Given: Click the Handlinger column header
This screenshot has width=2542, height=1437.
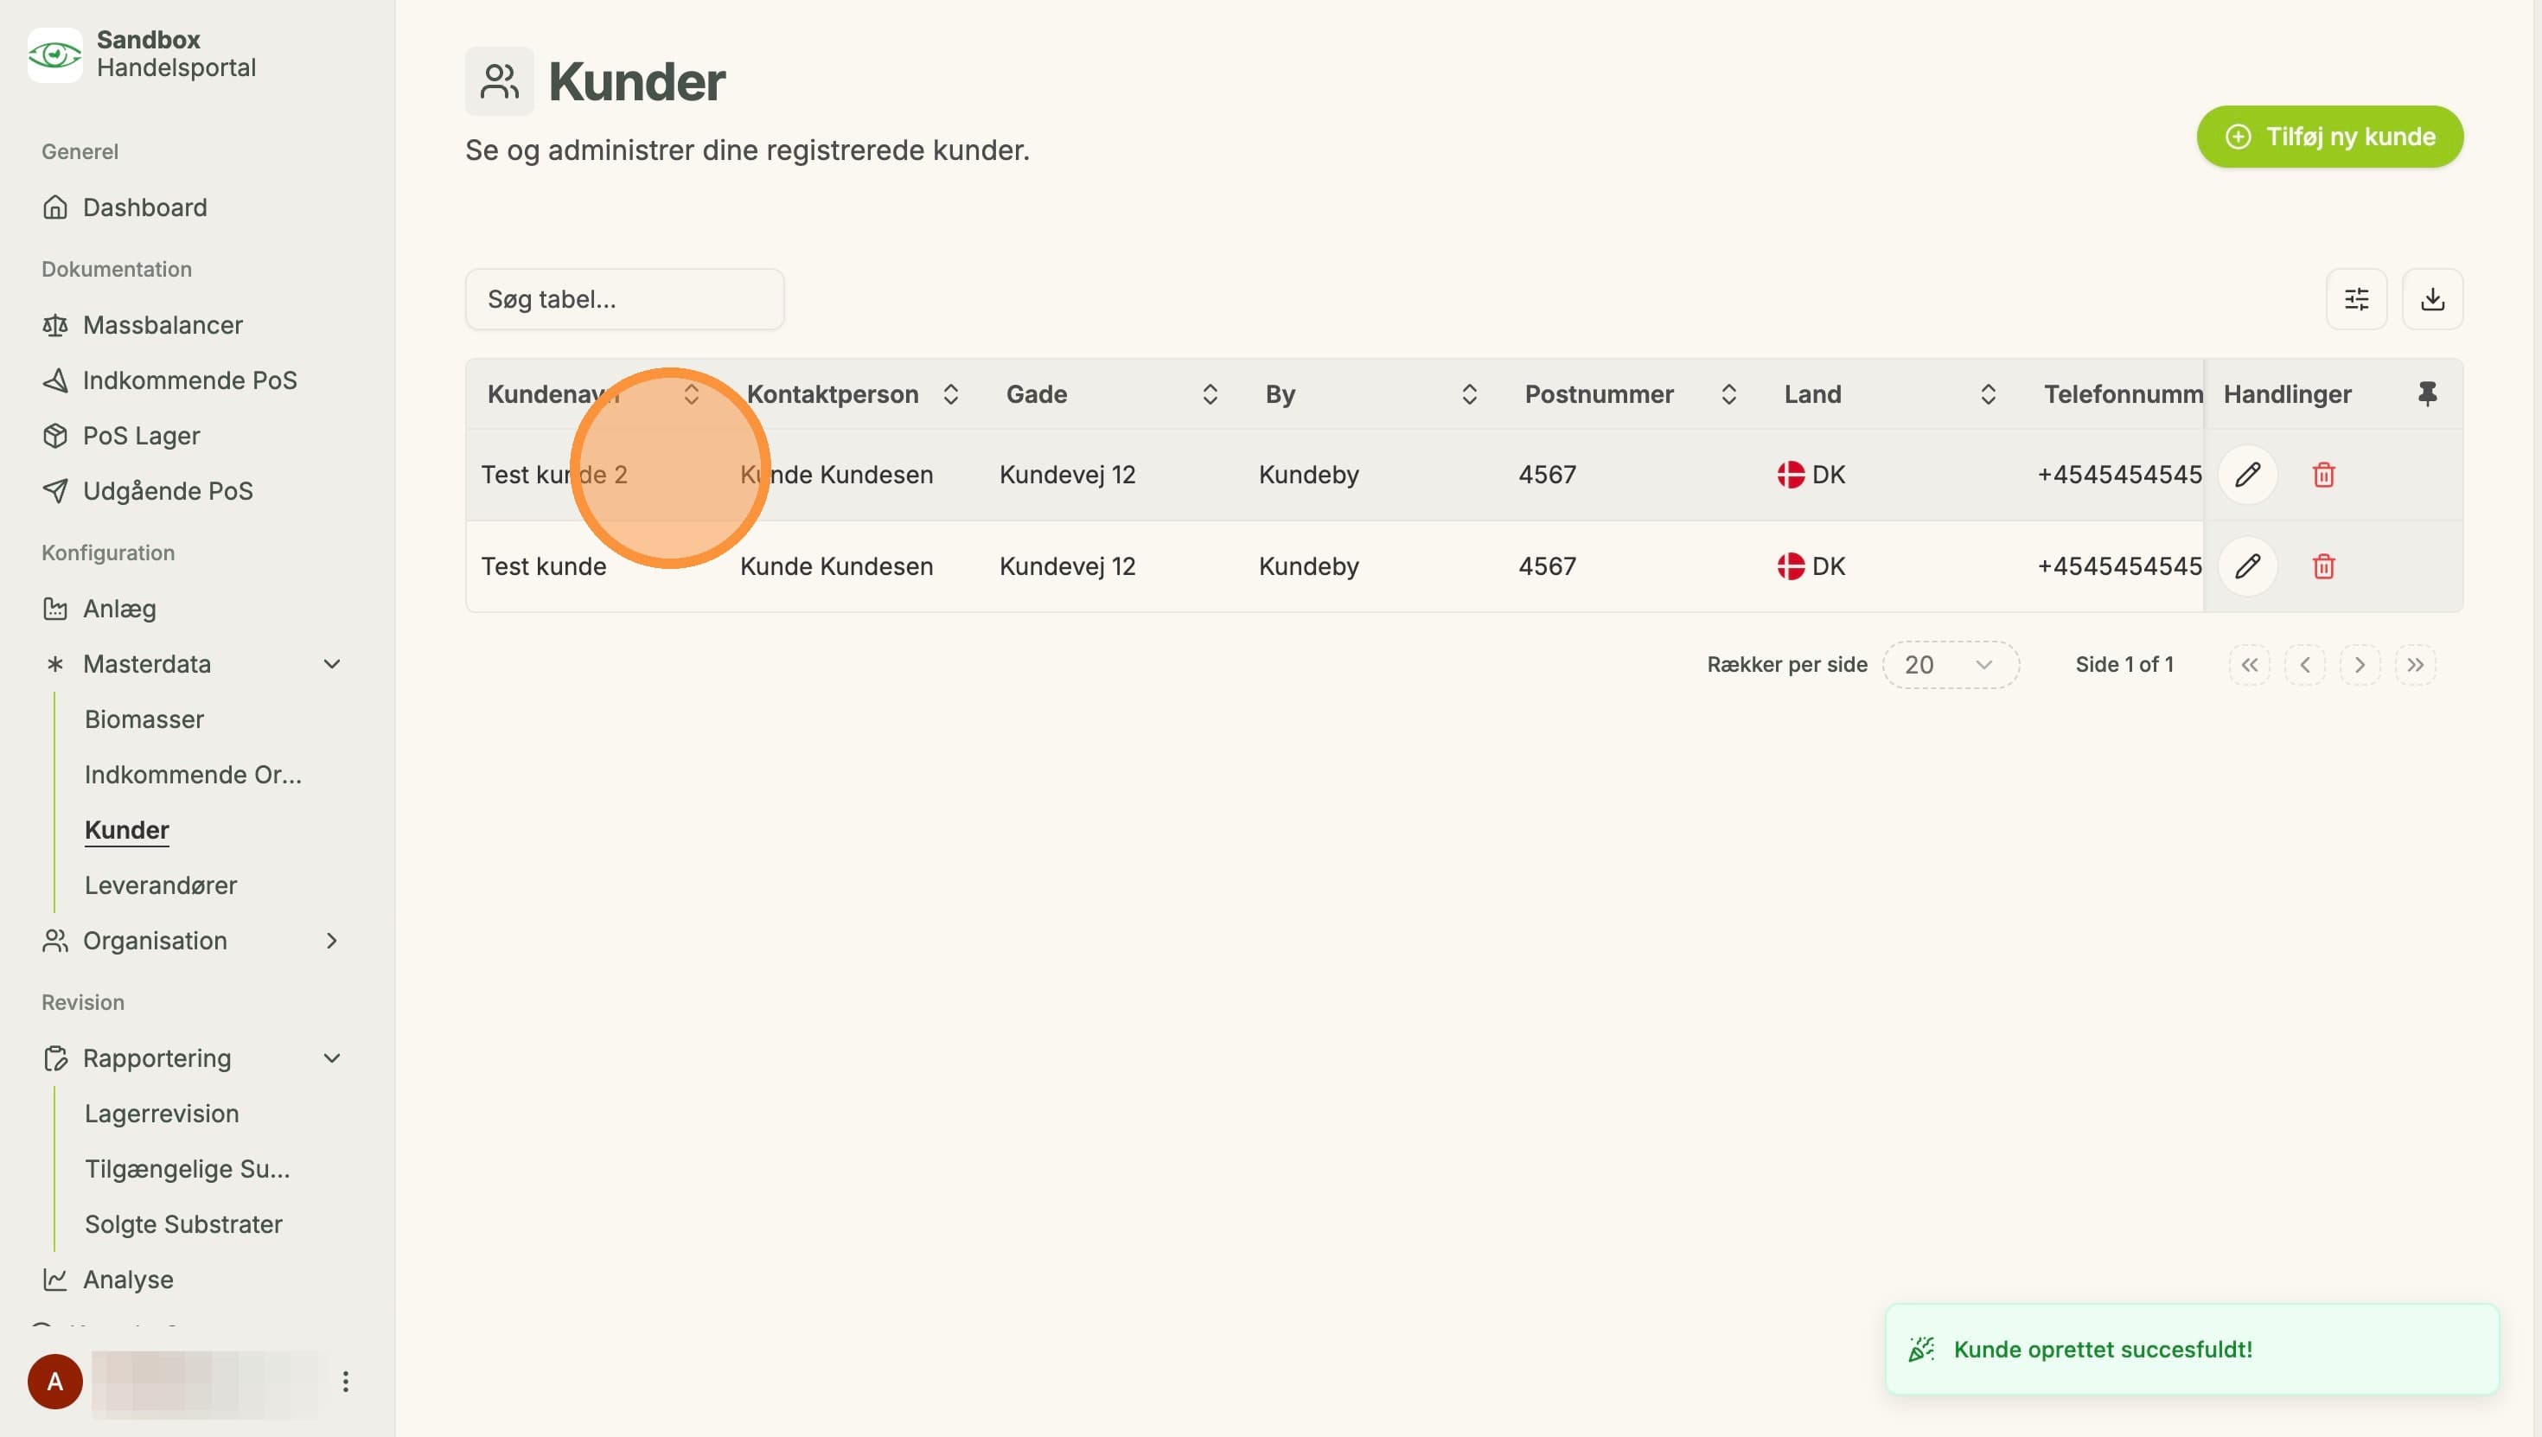Looking at the screenshot, I should tap(2288, 393).
